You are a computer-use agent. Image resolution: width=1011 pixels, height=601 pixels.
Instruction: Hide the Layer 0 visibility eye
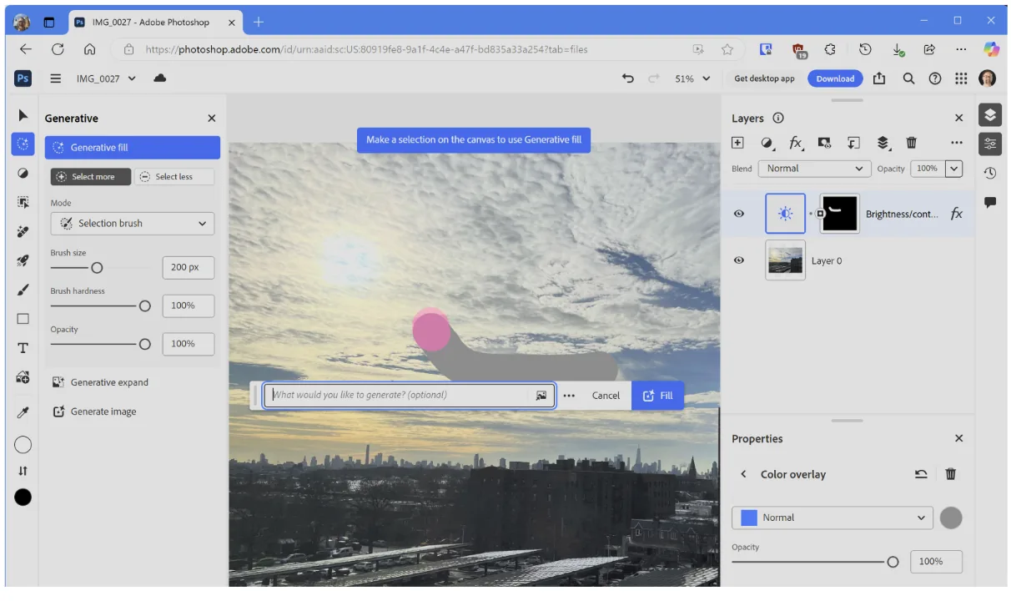[738, 260]
